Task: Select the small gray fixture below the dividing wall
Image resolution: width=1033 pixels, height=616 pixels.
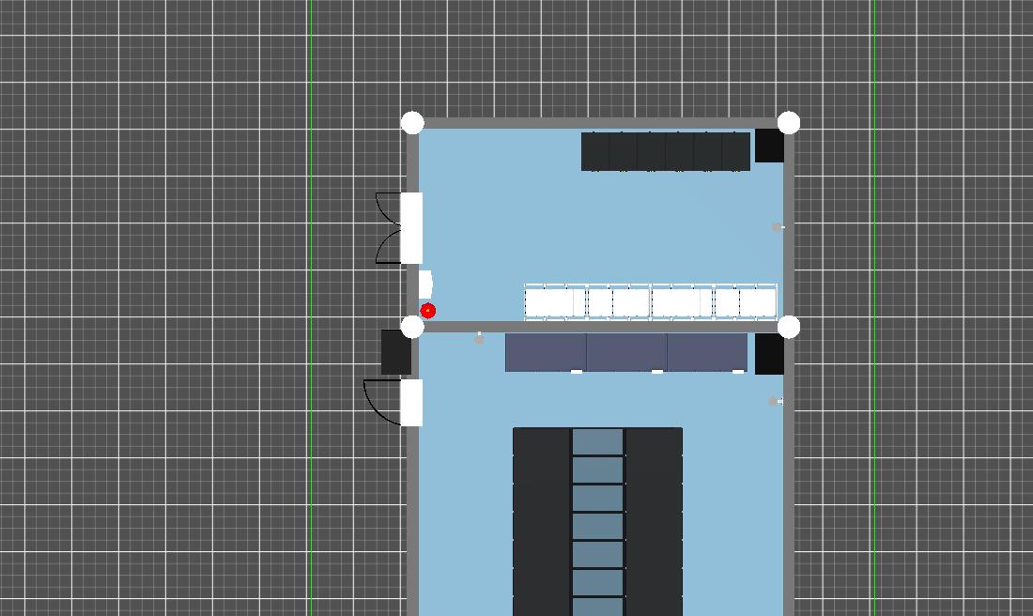Action: [479, 338]
